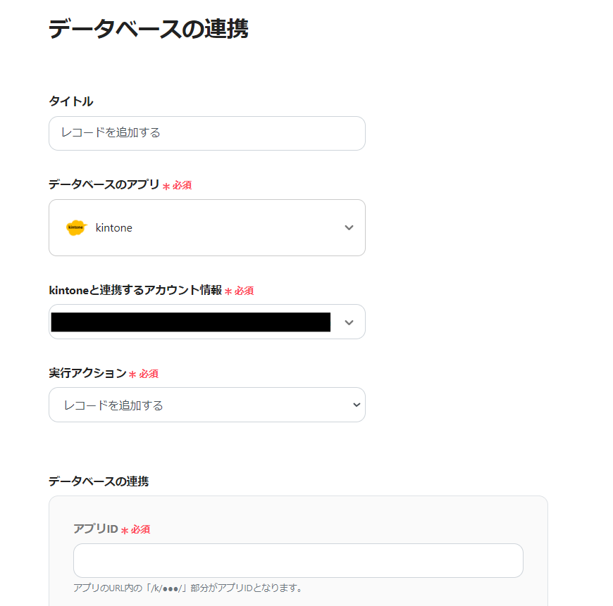Image resolution: width=613 pixels, height=606 pixels.
Task: Click the アプリID label text
Action: click(x=96, y=529)
